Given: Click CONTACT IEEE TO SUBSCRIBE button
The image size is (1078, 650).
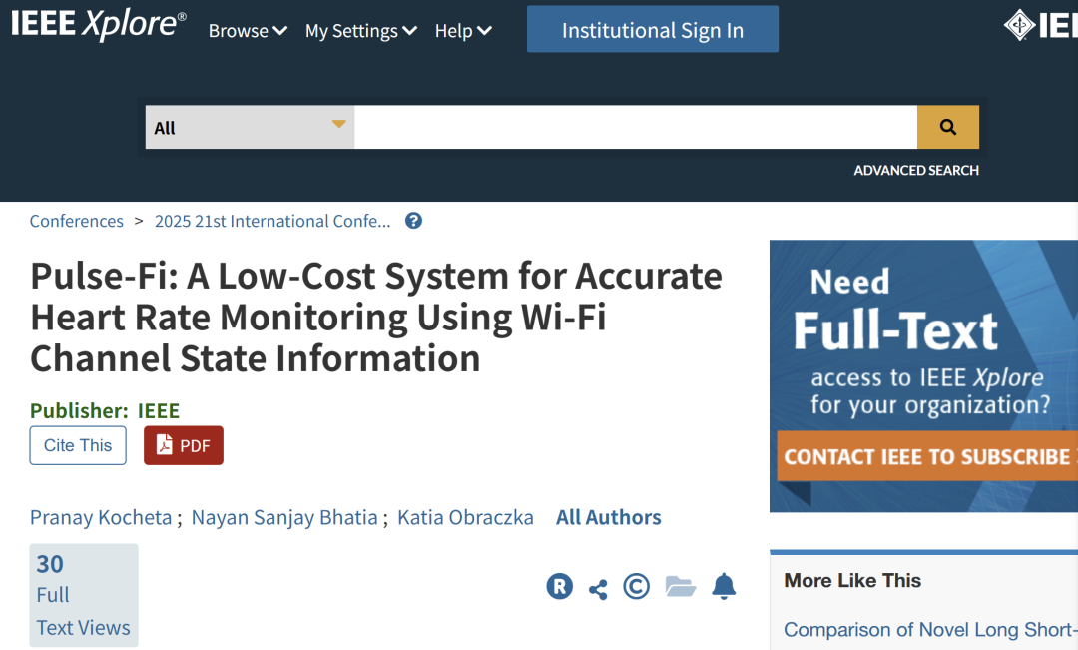Looking at the screenshot, I should (927, 456).
